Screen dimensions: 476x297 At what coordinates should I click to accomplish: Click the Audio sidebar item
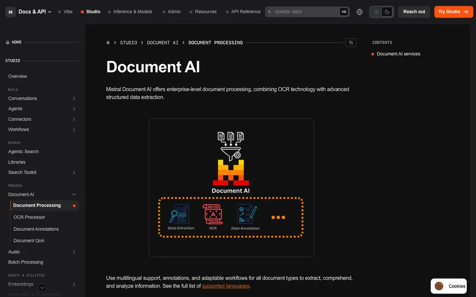tap(14, 252)
